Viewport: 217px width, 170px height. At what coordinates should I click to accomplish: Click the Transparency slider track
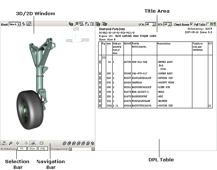coord(82,149)
